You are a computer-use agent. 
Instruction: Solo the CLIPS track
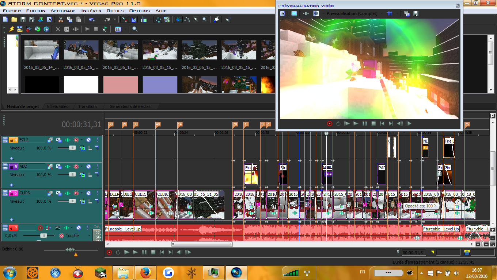click(x=98, y=193)
